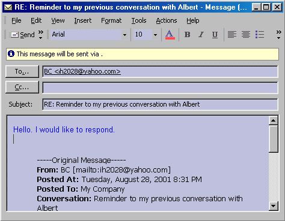
Task: Click the Send envelope icon
Action: click(14, 35)
